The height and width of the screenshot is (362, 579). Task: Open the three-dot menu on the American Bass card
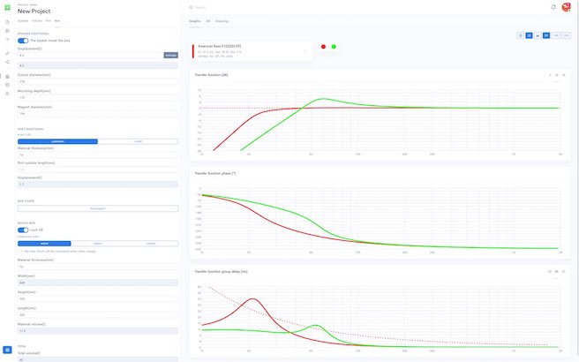pyautogui.click(x=305, y=52)
